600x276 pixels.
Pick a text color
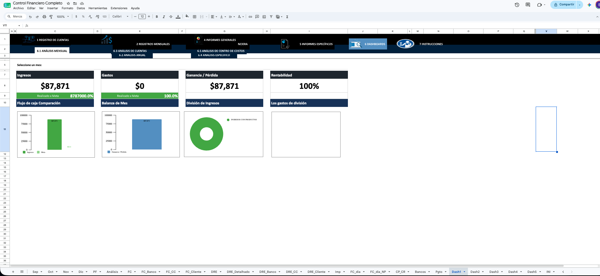[x=178, y=17]
